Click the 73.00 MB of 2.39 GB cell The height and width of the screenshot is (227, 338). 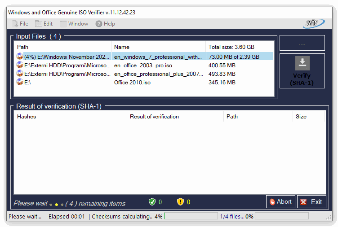[x=234, y=57]
